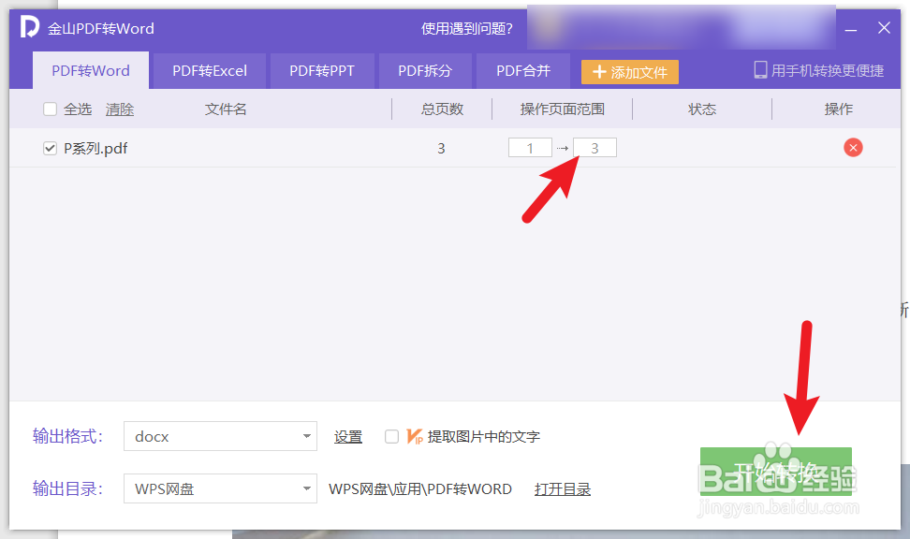Open the PDF合并 tab
Image resolution: width=910 pixels, height=539 pixels.
tap(523, 71)
